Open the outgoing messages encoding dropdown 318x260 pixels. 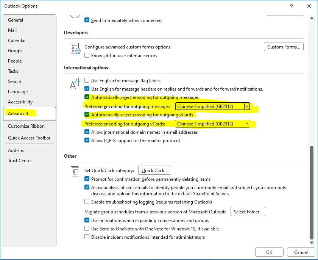tap(247, 107)
